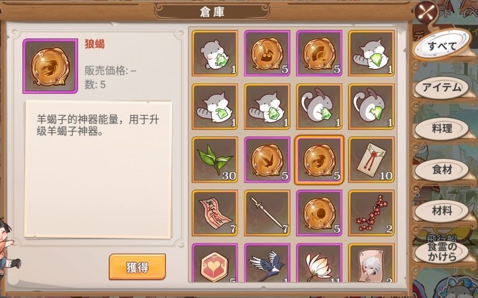This screenshot has width=478, height=298.
Task: Select the red talisman paper item
Action: [x=215, y=213]
